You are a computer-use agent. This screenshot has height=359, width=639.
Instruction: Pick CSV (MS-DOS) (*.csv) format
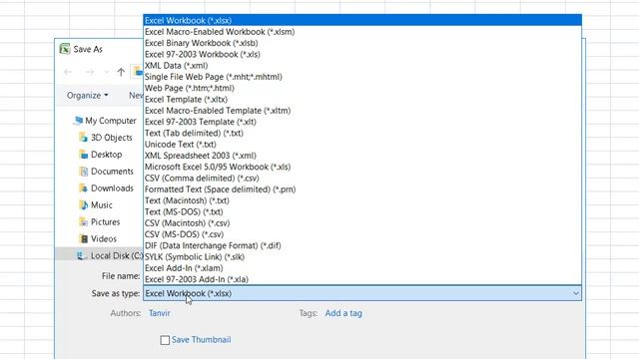click(x=362, y=234)
